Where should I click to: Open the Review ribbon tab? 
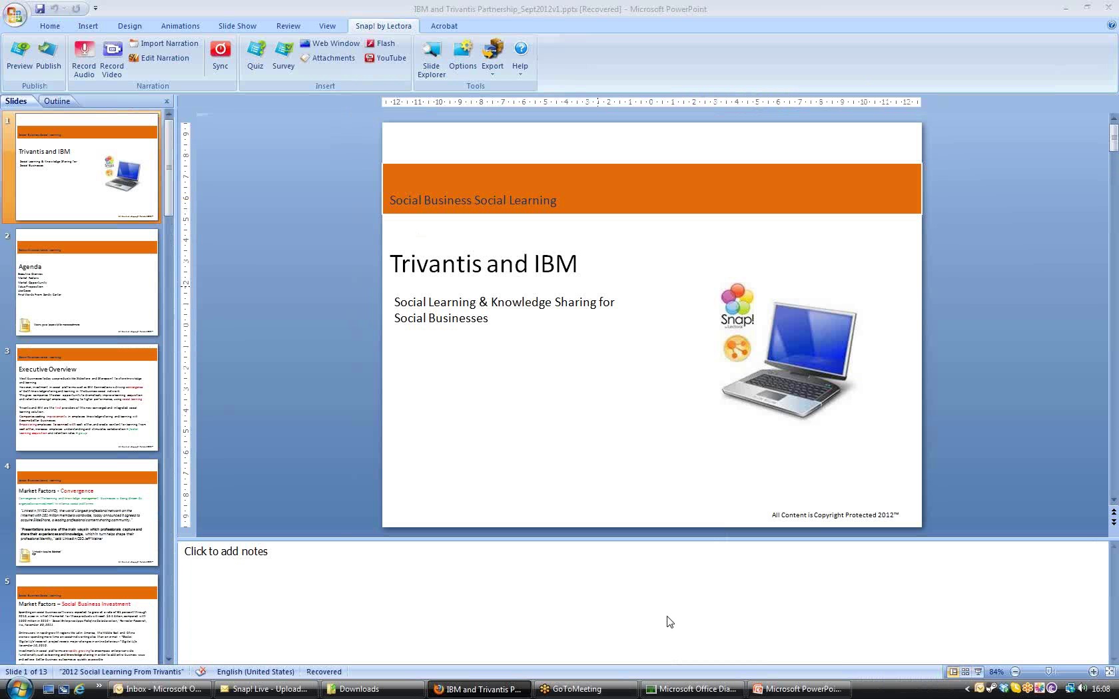(288, 26)
